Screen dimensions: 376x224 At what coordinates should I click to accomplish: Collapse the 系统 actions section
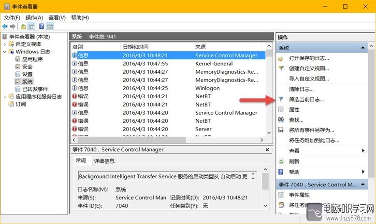(363, 48)
